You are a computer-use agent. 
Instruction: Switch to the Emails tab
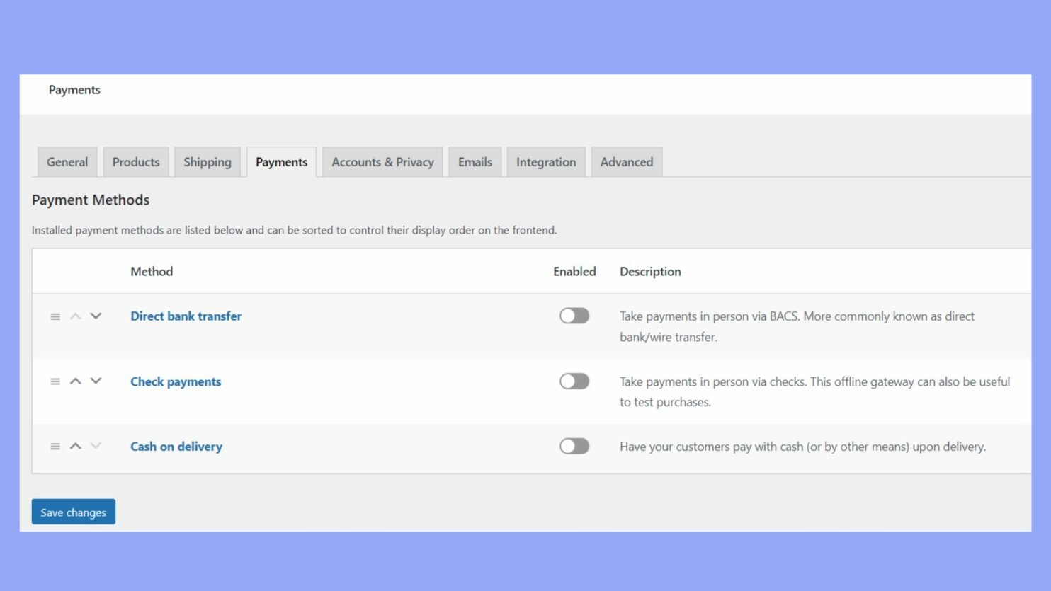pyautogui.click(x=475, y=161)
